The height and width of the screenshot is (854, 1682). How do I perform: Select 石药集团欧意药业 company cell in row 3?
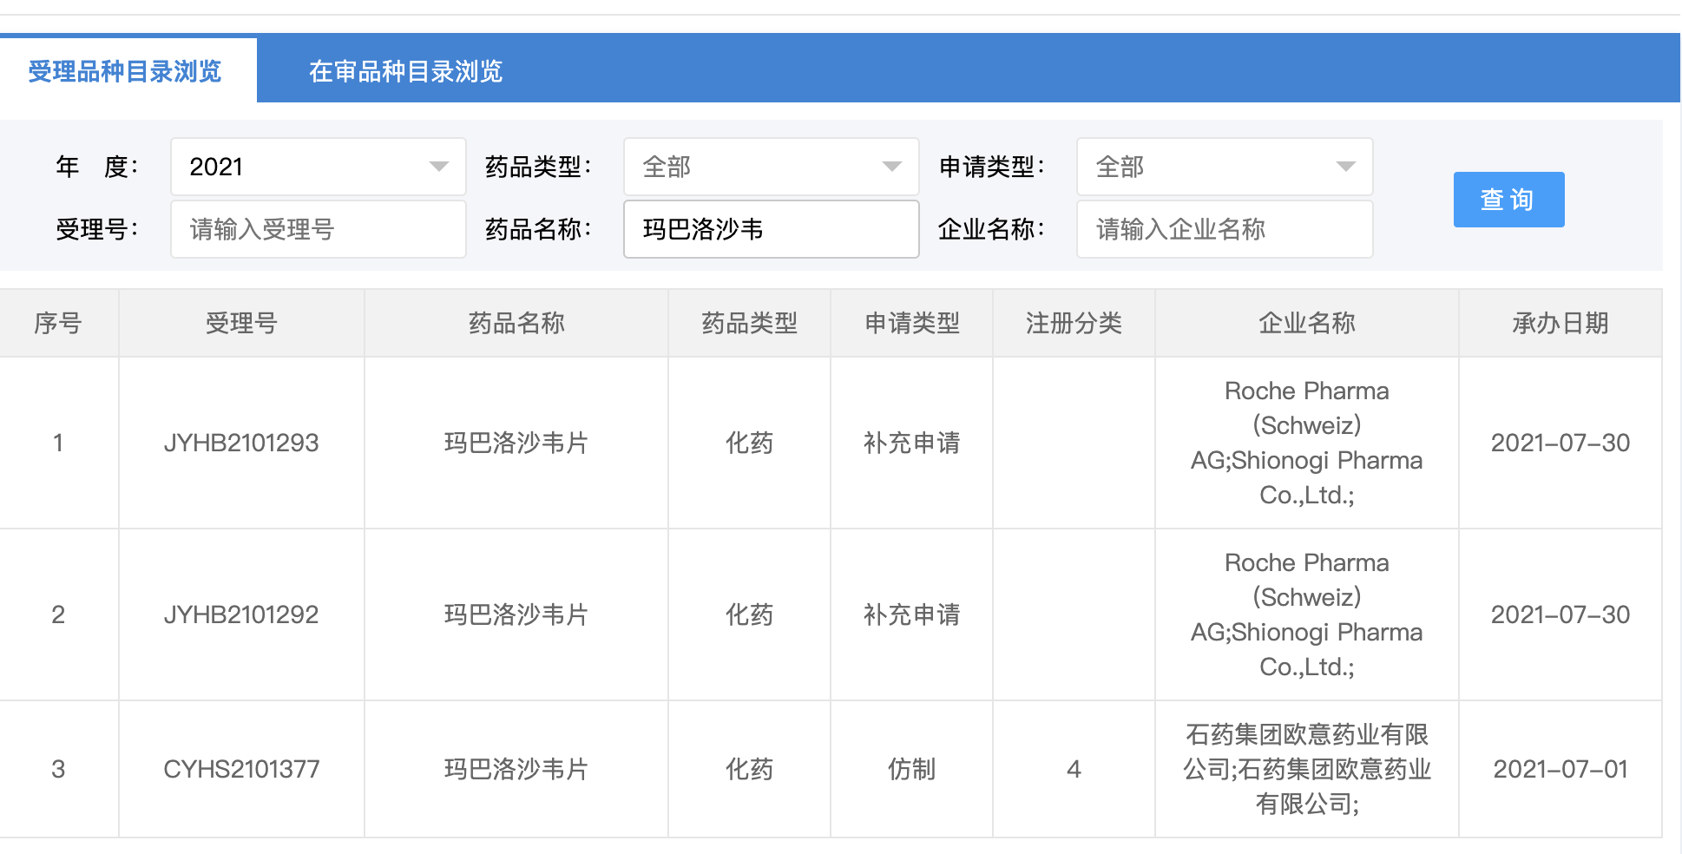1306,769
